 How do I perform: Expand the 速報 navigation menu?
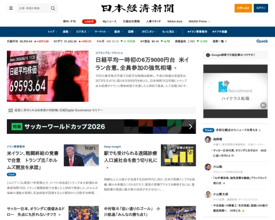click(67, 32)
